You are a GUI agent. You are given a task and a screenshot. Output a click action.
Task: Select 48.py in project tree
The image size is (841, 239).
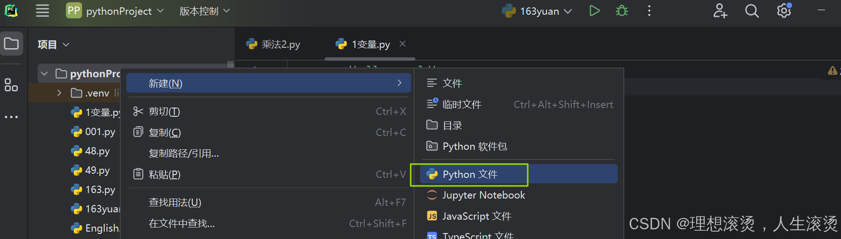[90, 151]
